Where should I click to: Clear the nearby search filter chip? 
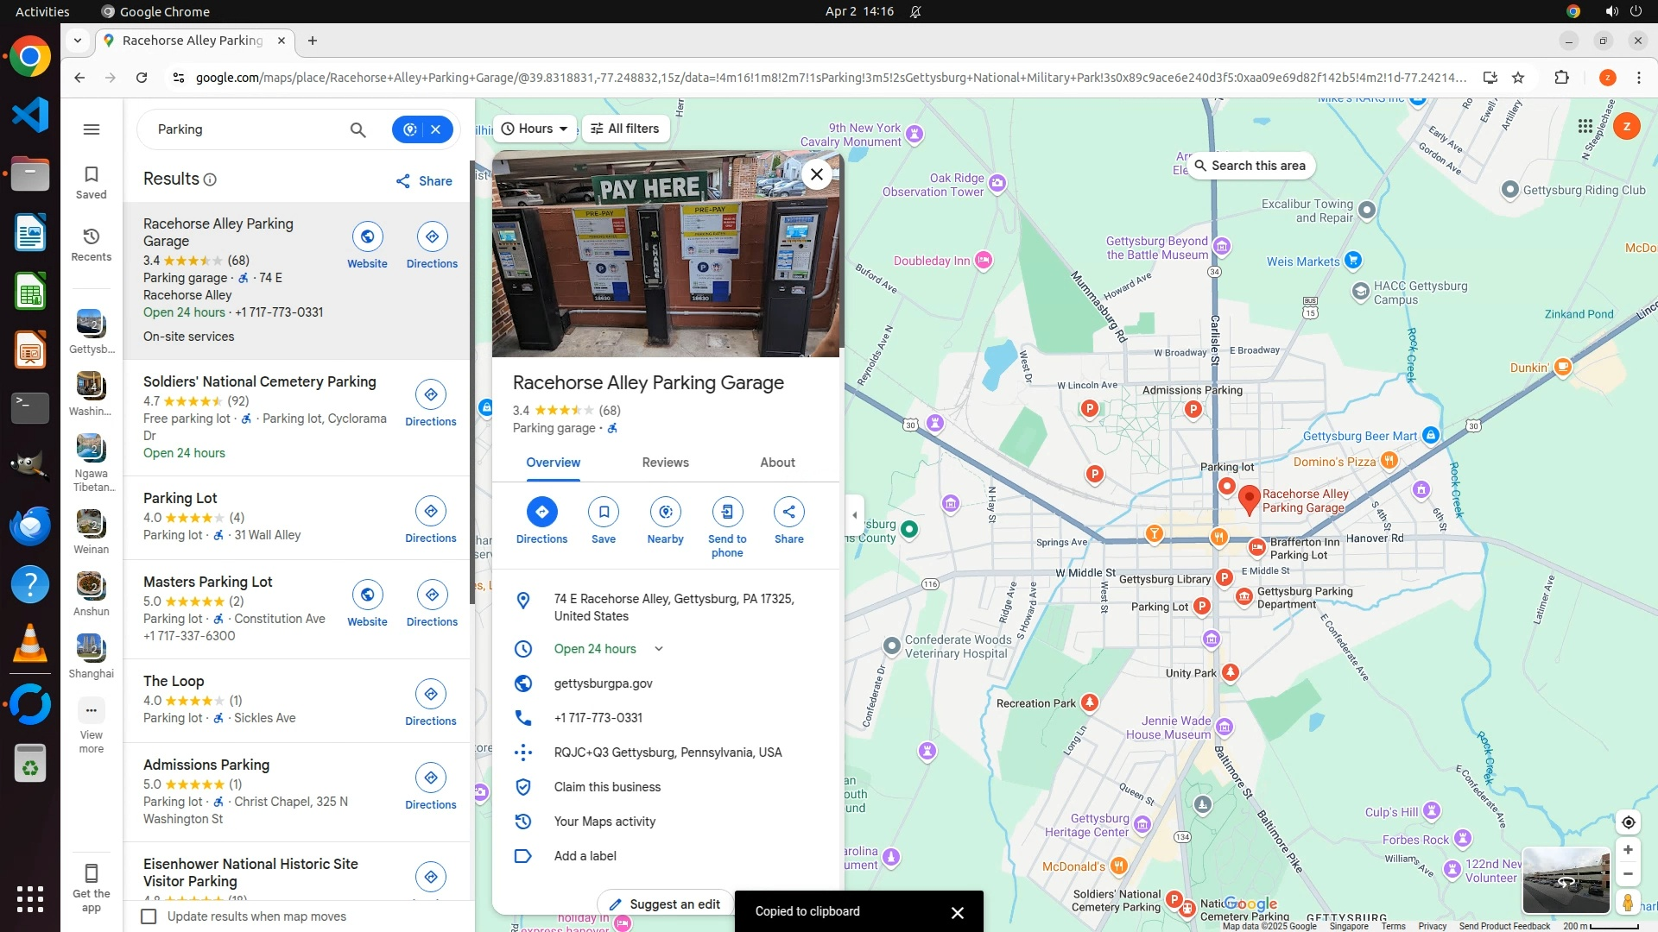coord(436,129)
